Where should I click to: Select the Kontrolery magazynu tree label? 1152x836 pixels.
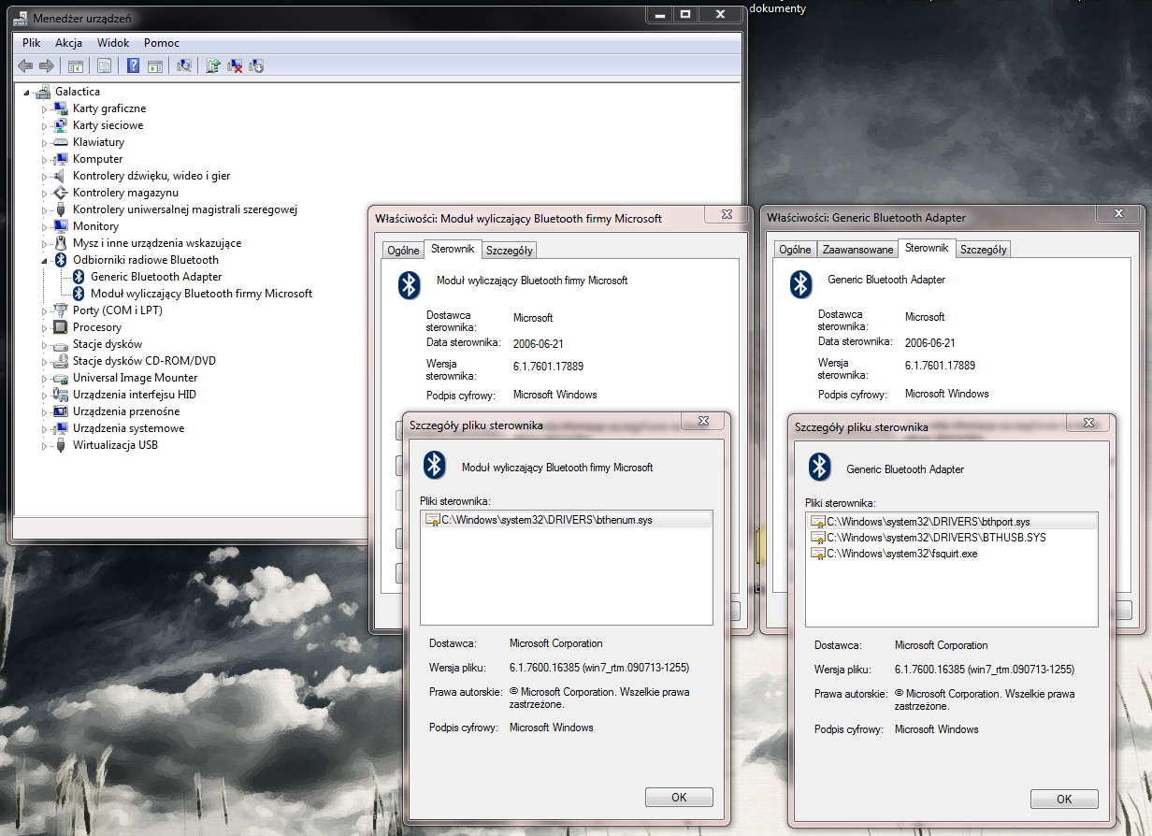coord(125,193)
